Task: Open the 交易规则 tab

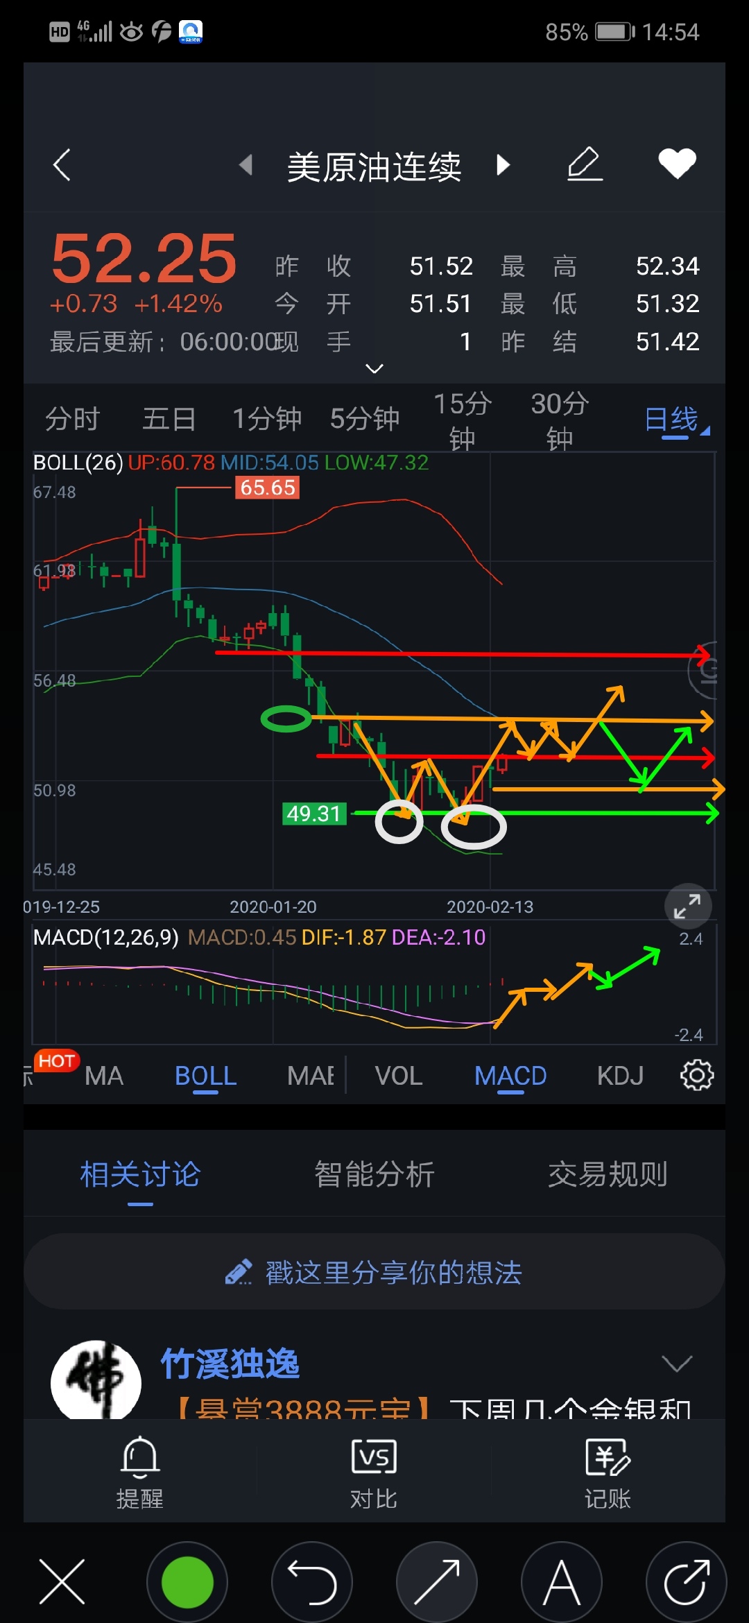Action: (x=608, y=1175)
